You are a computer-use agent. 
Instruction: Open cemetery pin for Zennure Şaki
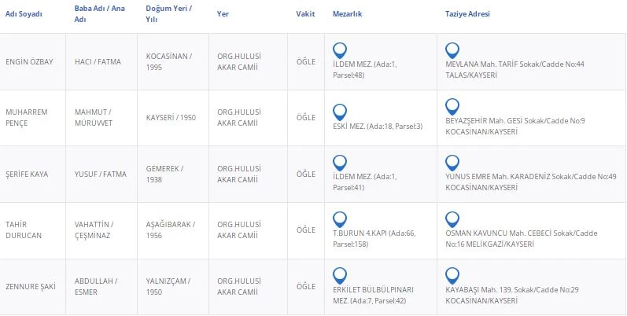[340, 276]
